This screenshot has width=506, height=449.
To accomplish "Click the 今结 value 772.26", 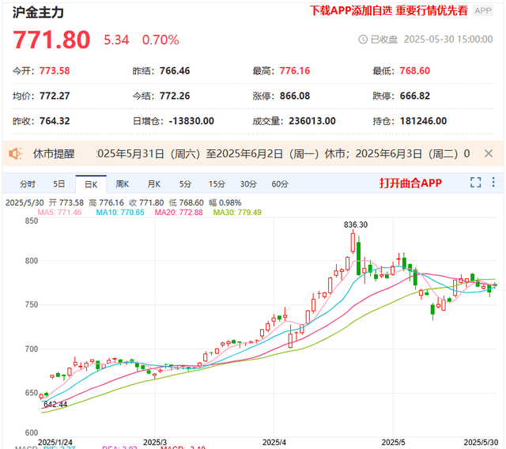I will click(x=175, y=96).
